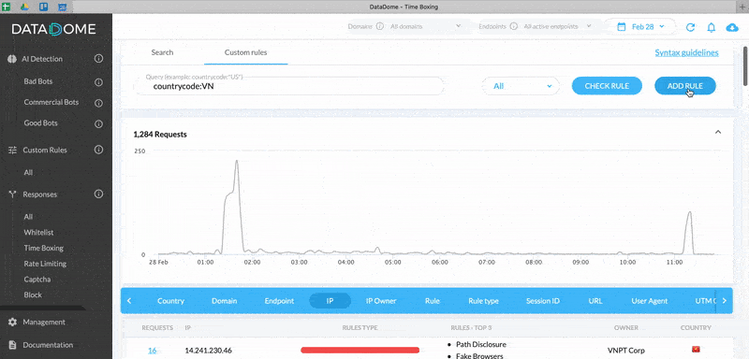Click the info icon next to Bad Bots
Image resolution: width=749 pixels, height=359 pixels.
[x=99, y=82]
